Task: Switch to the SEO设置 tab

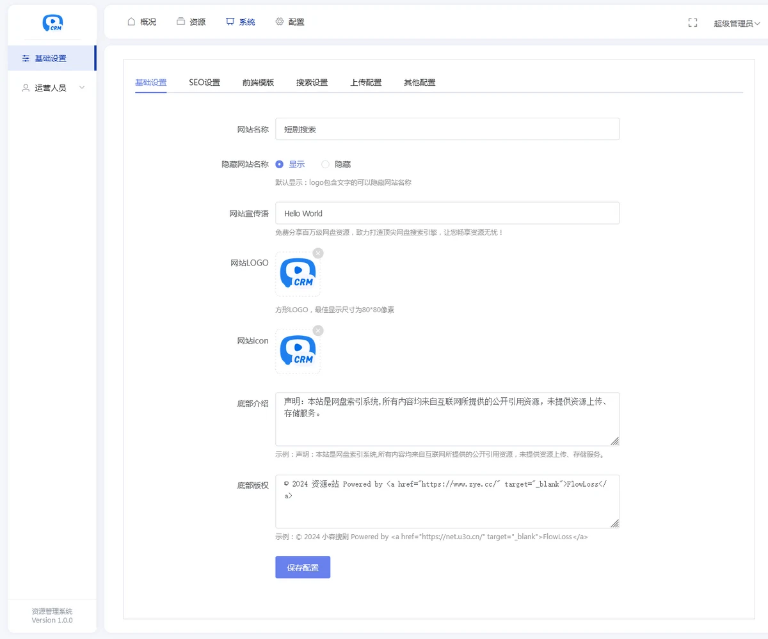Action: coord(204,83)
